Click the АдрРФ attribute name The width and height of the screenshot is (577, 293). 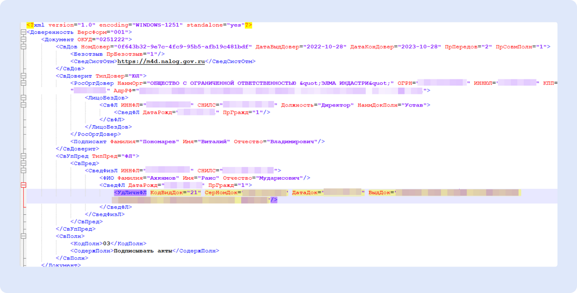tap(123, 91)
